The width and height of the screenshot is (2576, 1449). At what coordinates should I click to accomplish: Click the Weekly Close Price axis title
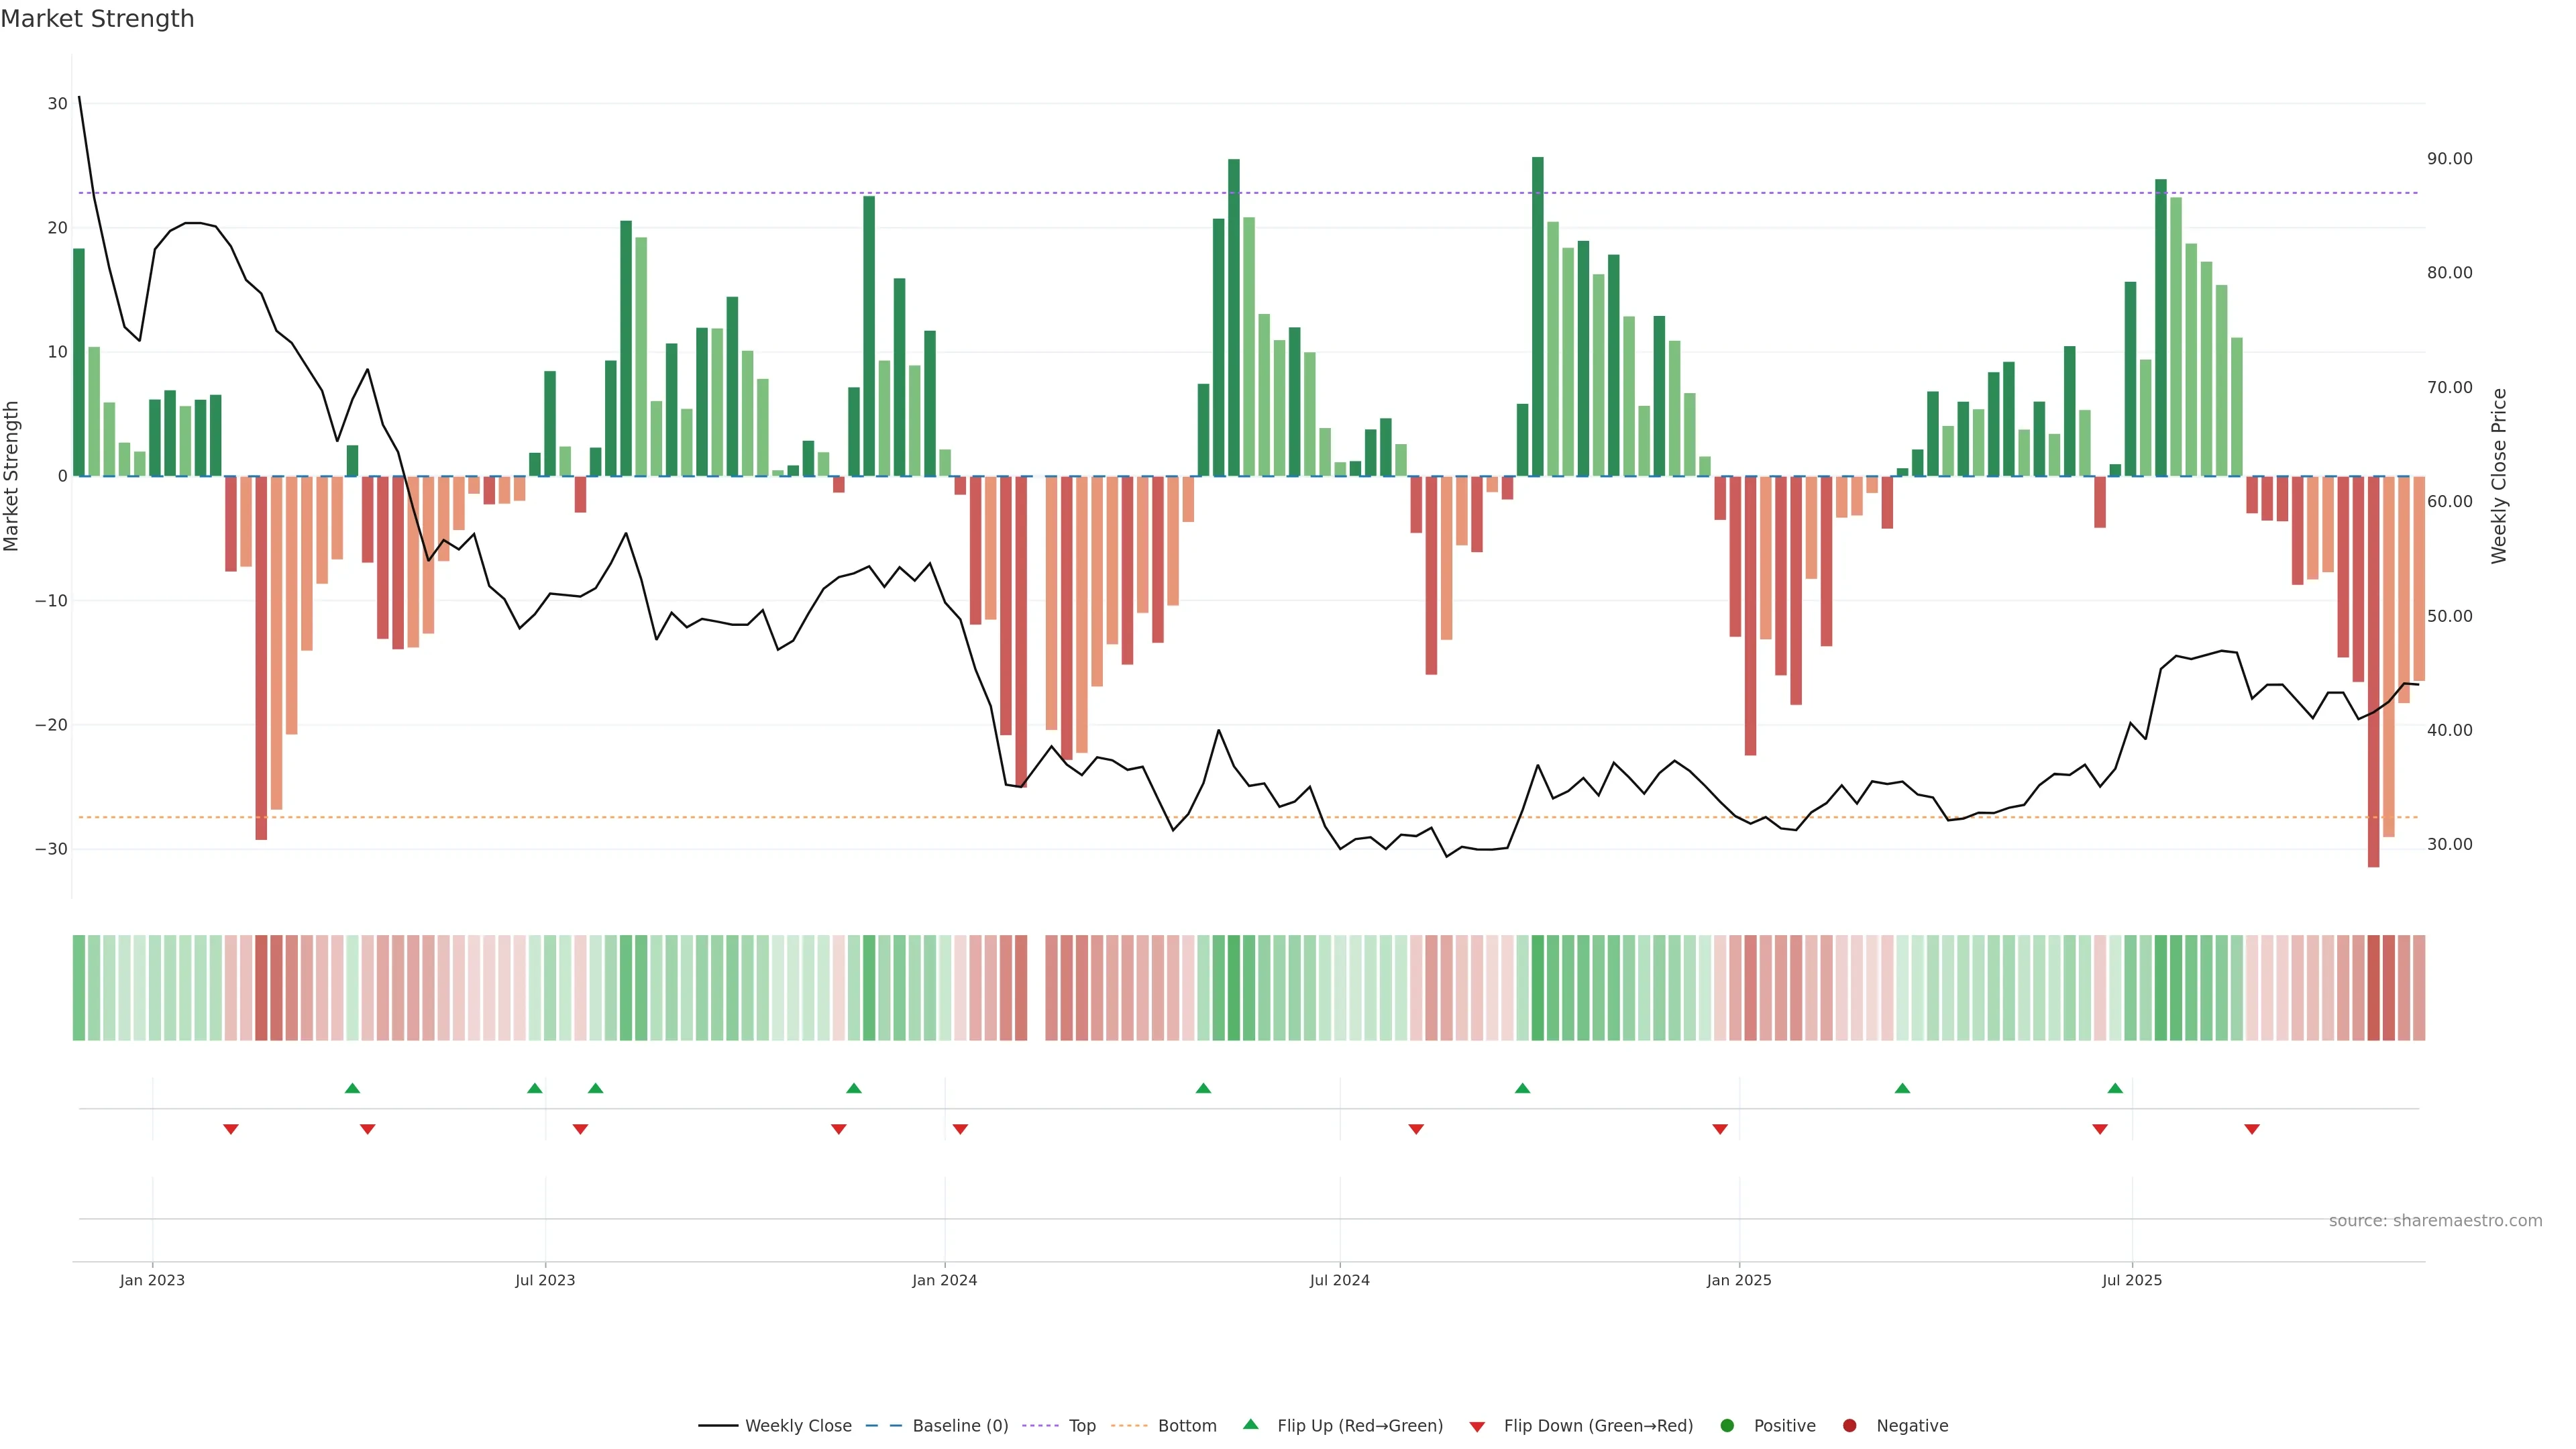coord(2499,476)
